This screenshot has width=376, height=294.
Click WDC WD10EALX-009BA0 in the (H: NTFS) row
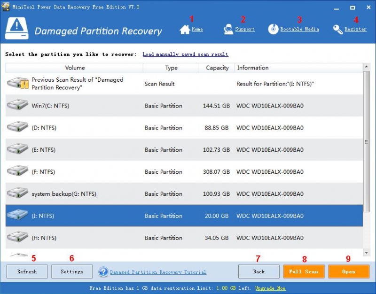tap(270, 238)
